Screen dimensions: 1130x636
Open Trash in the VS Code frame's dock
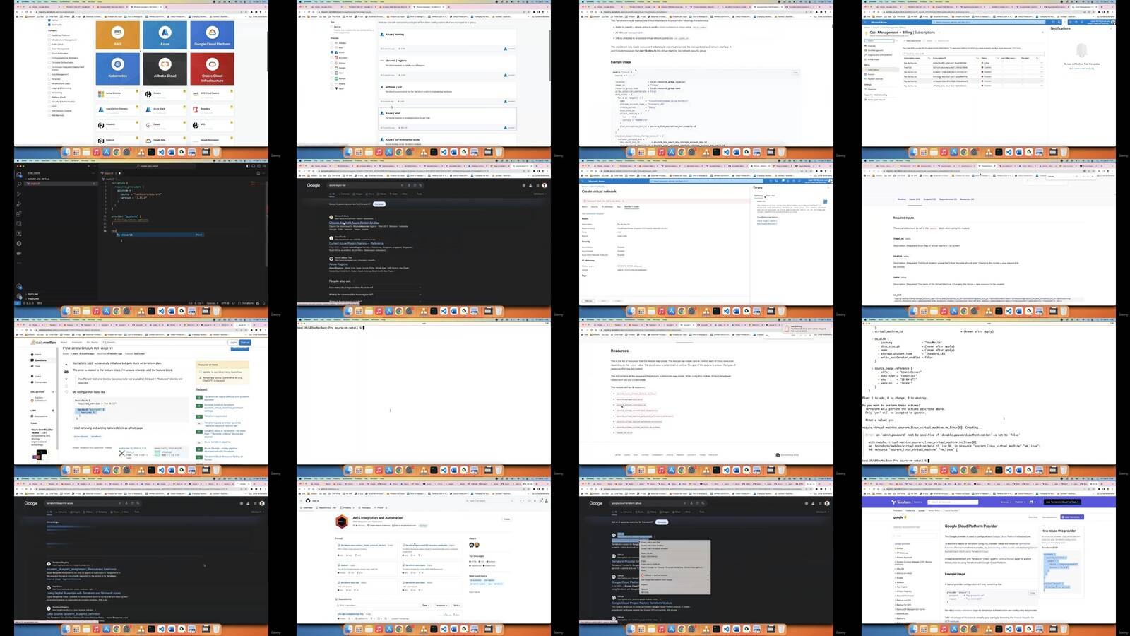tap(216, 311)
